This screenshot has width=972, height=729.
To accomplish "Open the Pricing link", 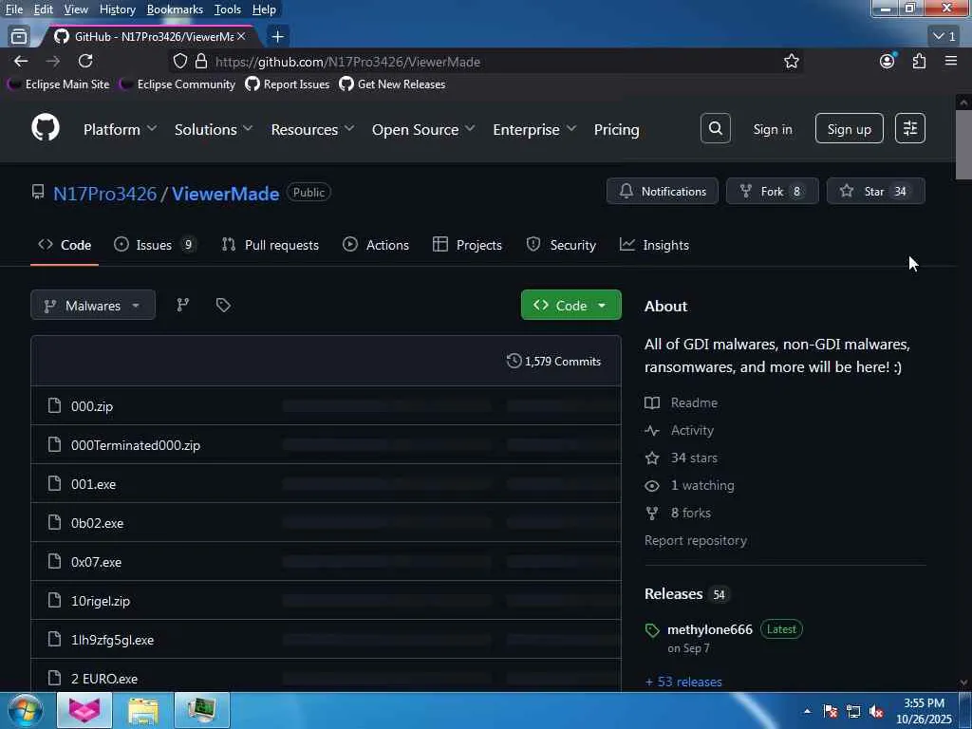I will point(616,129).
